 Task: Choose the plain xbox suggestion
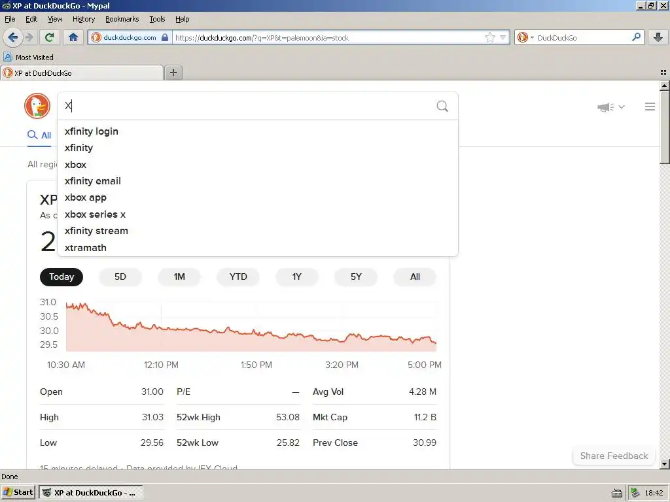point(258,164)
